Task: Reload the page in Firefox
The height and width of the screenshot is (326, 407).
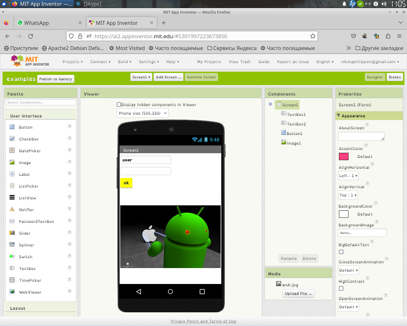Action: coord(31,36)
